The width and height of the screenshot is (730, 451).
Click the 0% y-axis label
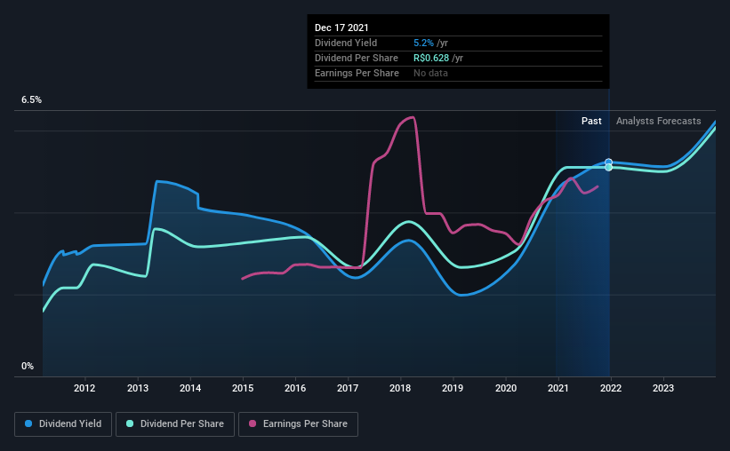pyautogui.click(x=28, y=367)
